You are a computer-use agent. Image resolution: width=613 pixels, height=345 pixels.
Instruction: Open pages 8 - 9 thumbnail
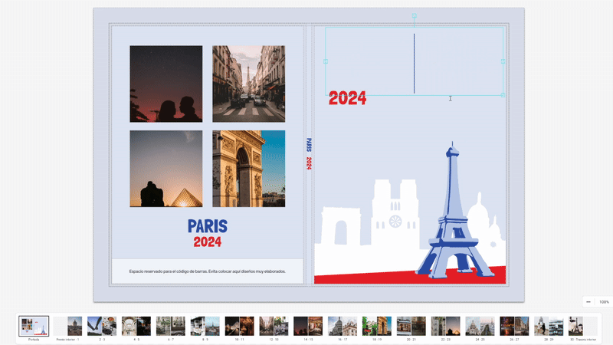point(205,327)
